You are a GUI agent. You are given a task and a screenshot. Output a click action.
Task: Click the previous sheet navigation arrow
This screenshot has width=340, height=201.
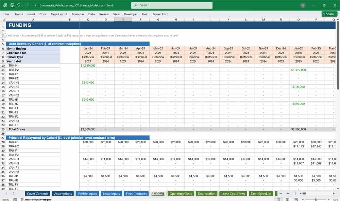[x=6, y=194]
